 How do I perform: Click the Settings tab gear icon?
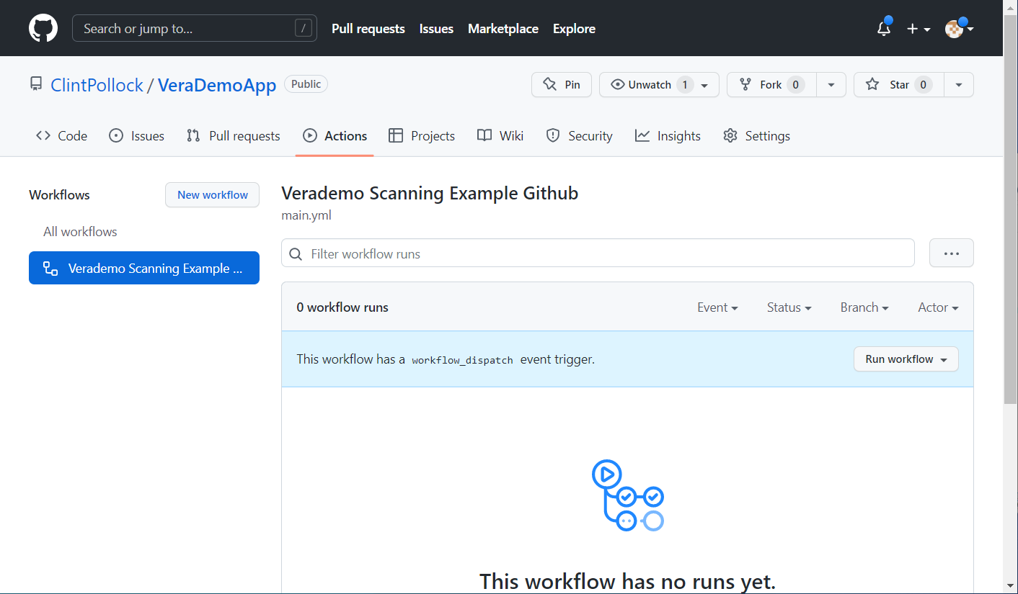coord(730,135)
